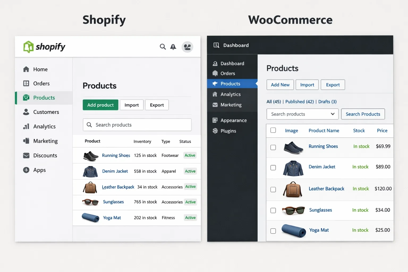Viewport: 408px width, 272px height.
Task: Click the Discounts icon in Shopify sidebar
Action: [x=26, y=155]
